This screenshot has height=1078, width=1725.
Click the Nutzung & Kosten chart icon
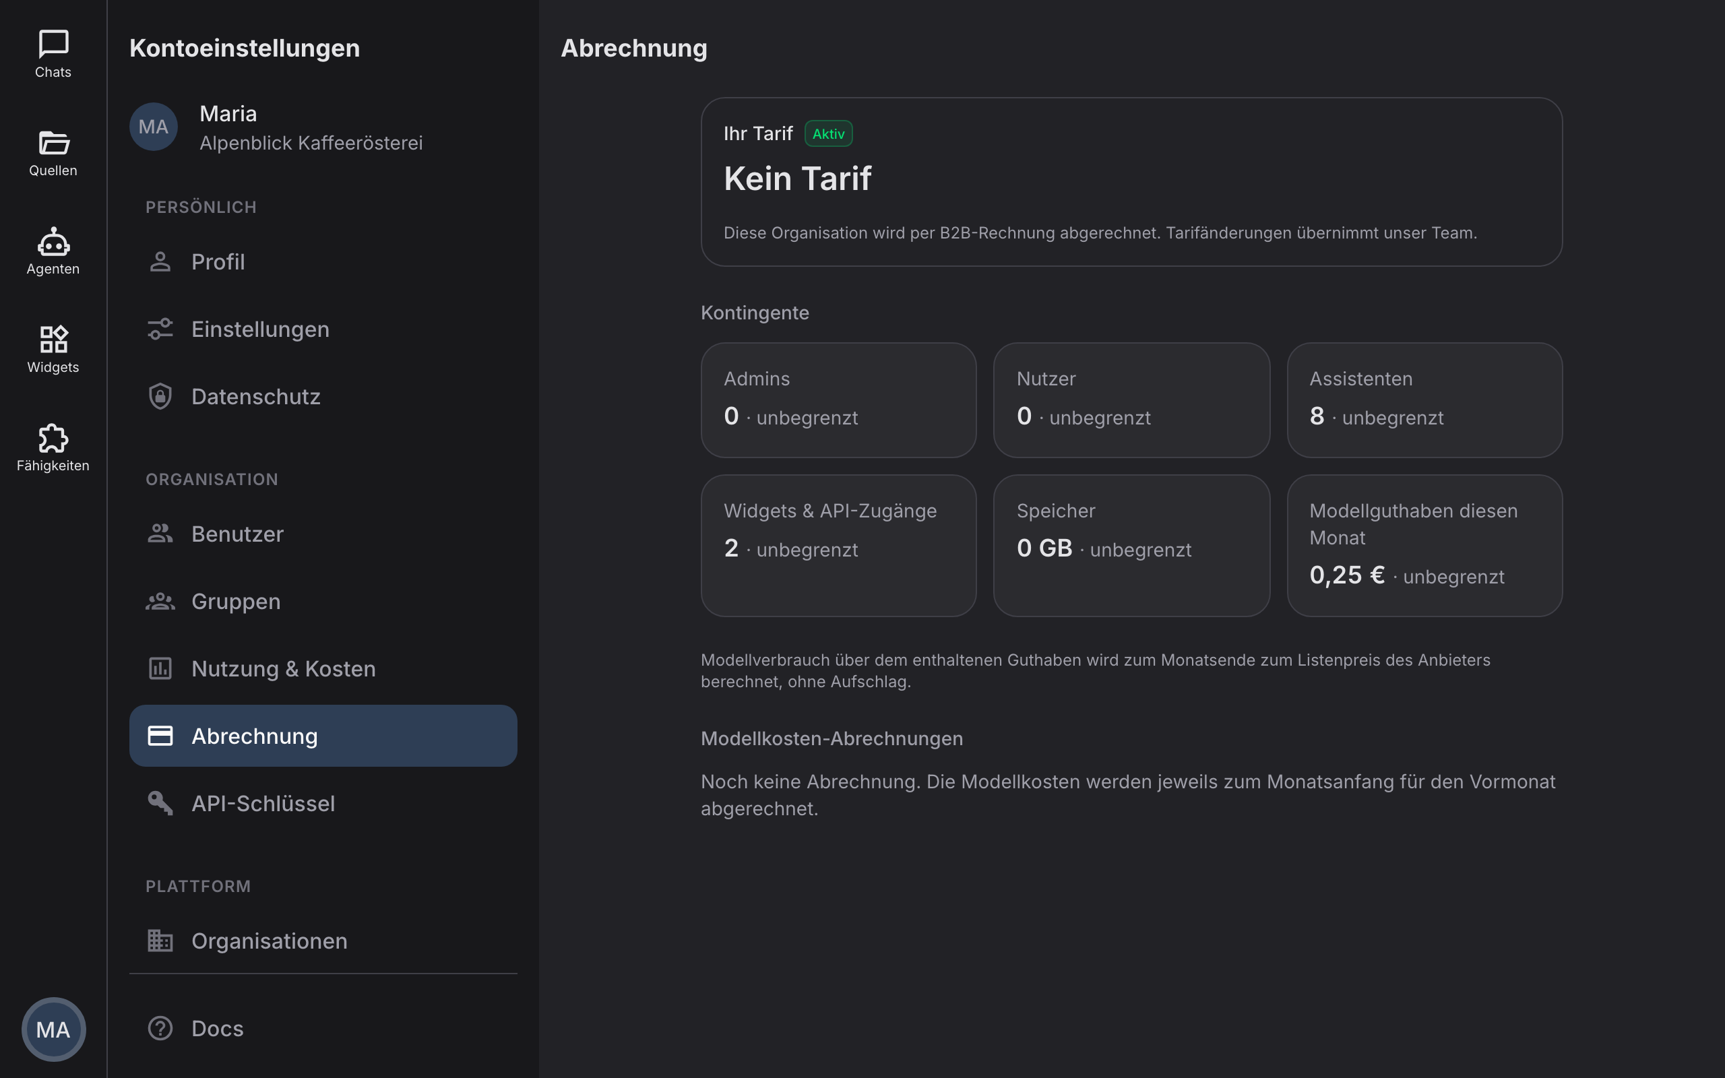160,669
